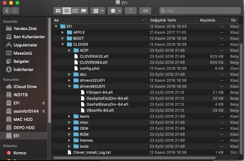
Task: Expand the themes folder
Action: (69, 140)
